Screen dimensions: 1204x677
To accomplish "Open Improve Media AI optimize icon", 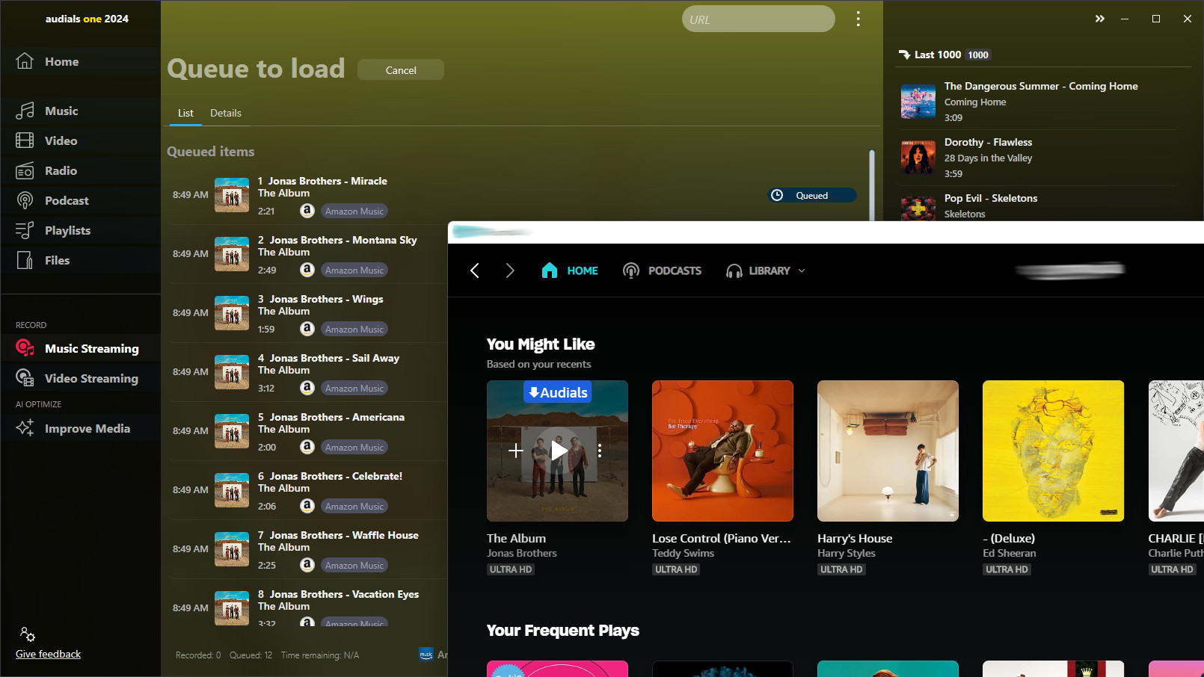I will (25, 428).
